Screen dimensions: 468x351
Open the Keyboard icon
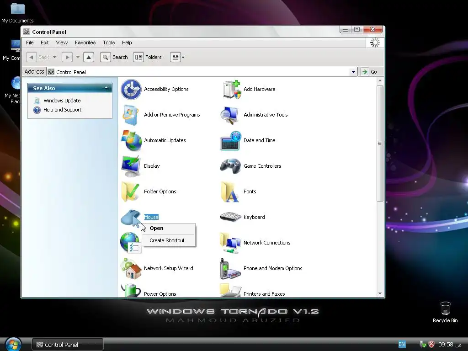[230, 217]
